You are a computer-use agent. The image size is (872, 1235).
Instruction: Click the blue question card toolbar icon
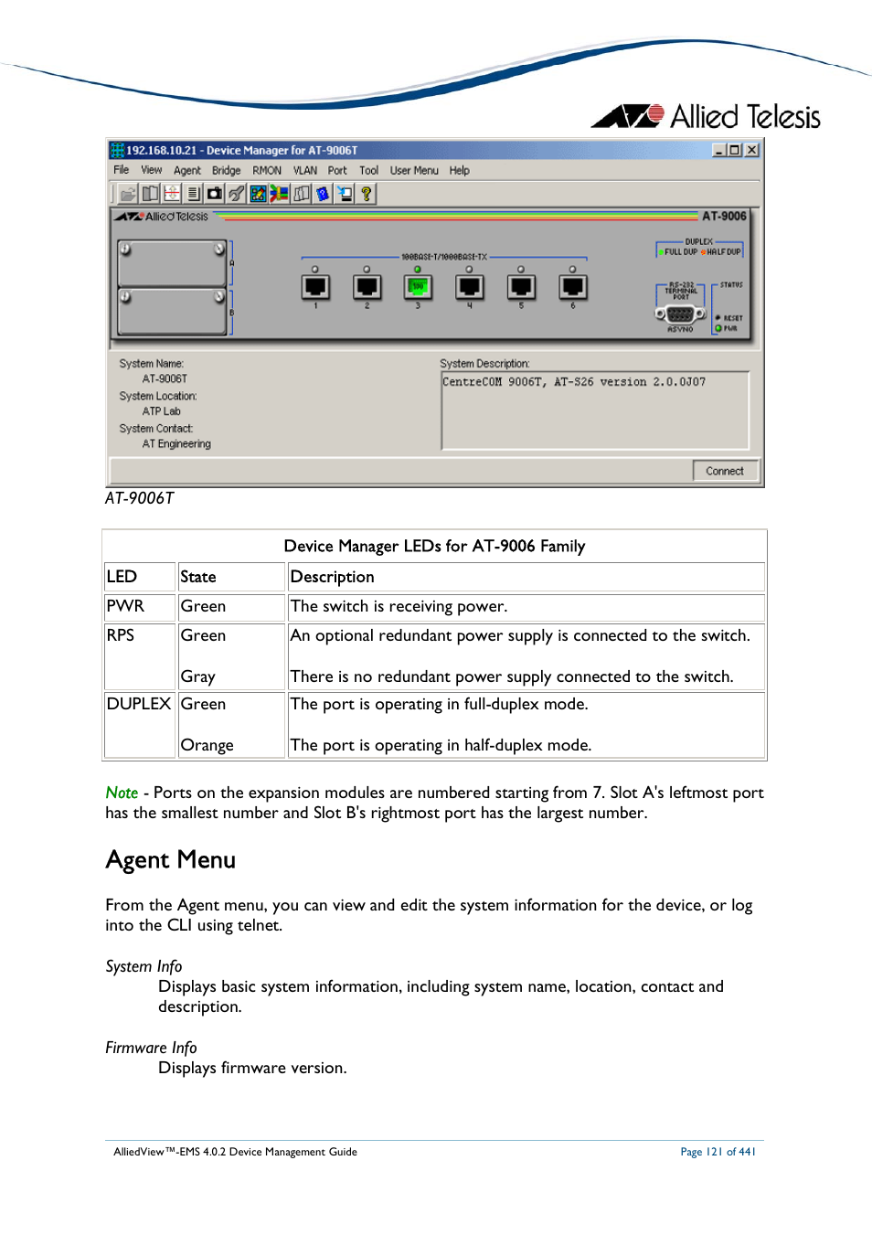coord(323,194)
